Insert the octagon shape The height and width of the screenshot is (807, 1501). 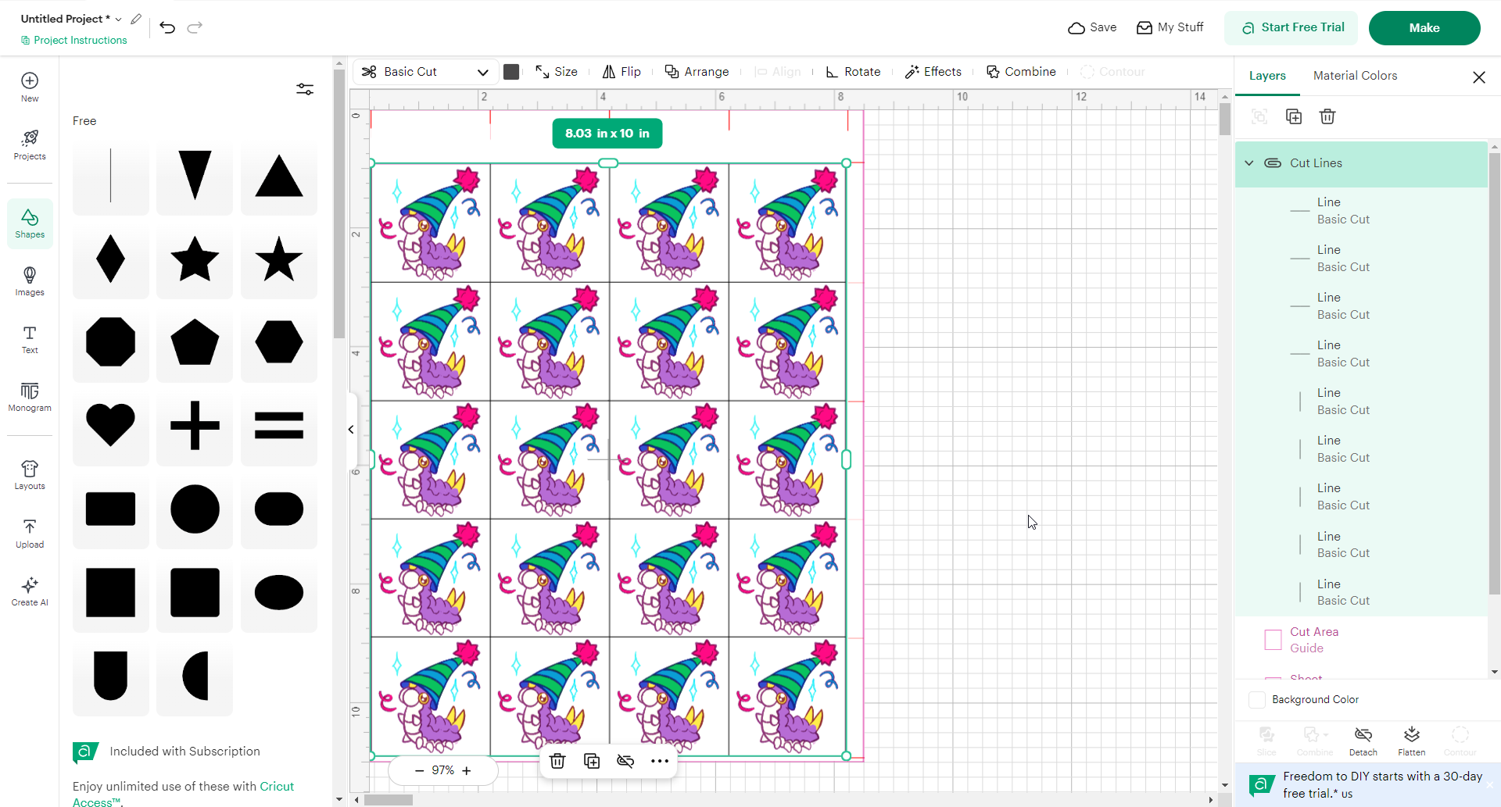110,341
